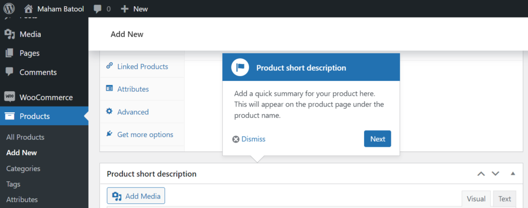Image resolution: width=528 pixels, height=208 pixels.
Task: Move Product short description panel down
Action: tap(496, 174)
